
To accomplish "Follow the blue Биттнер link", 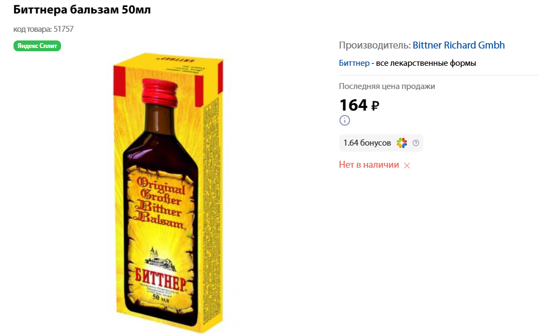I will click(x=354, y=63).
